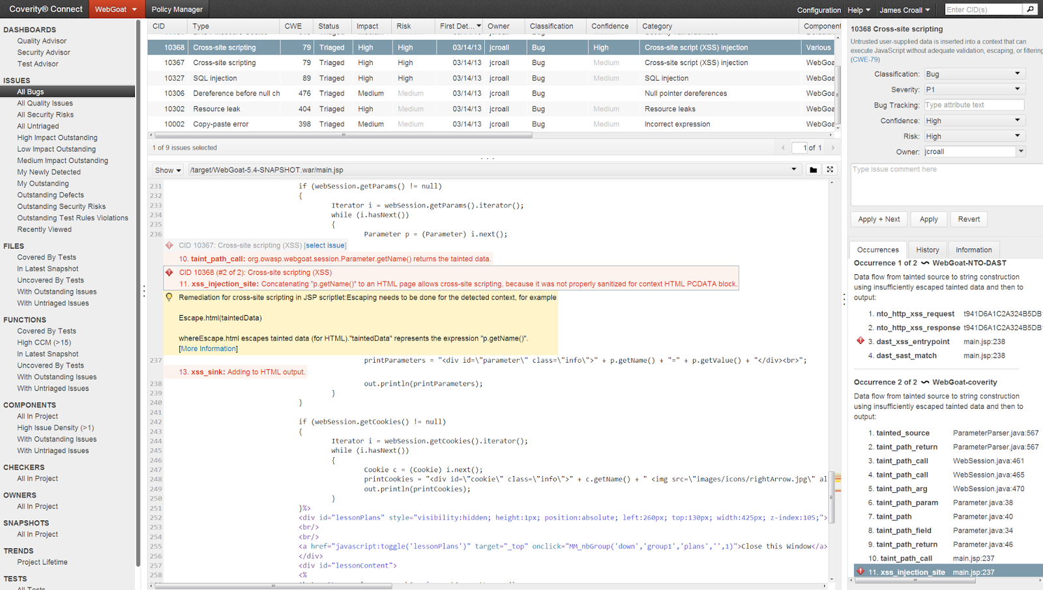1043x590 pixels.
Task: Open the CWE-79 link
Action: point(865,59)
